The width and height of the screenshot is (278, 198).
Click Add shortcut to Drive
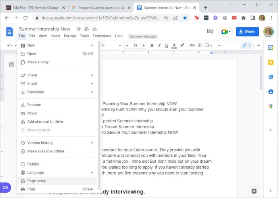tap(57, 122)
